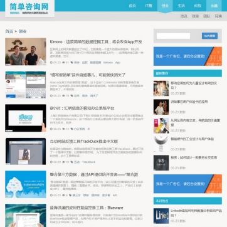Open the 首页 navigation menu item

pos(132,6)
